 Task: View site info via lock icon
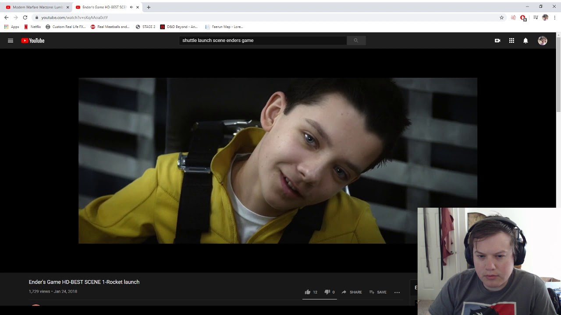tap(37, 17)
